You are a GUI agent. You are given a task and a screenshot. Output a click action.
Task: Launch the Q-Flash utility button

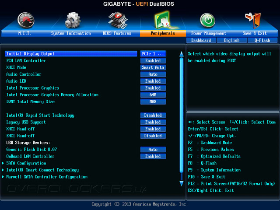pyautogui.click(x=262, y=40)
